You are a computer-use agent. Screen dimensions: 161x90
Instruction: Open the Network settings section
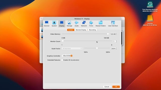tap(84, 24)
